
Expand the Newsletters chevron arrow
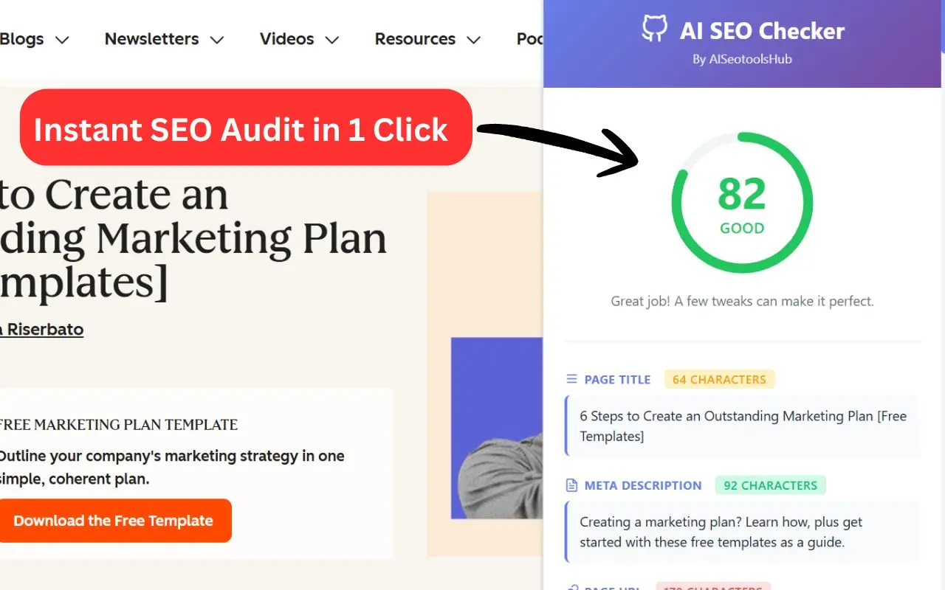pos(217,41)
